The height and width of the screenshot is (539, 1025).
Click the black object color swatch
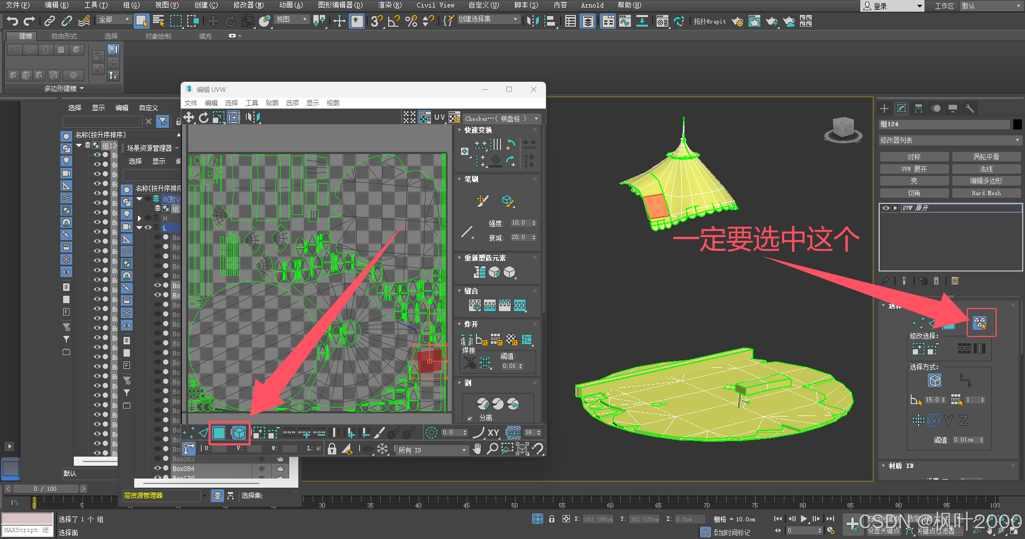click(x=1017, y=124)
